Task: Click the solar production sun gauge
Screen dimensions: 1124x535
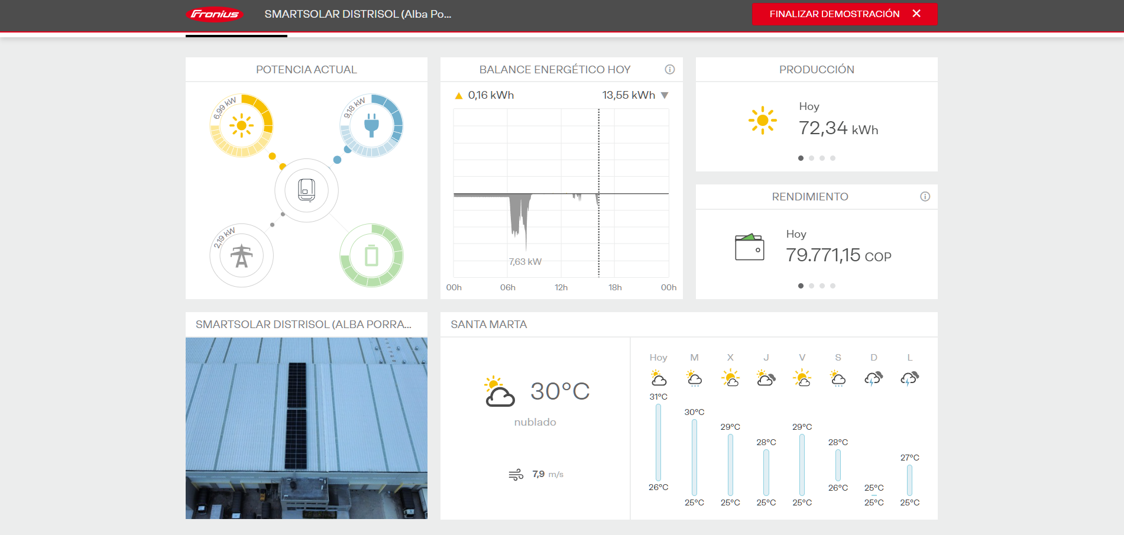Action: (x=241, y=125)
